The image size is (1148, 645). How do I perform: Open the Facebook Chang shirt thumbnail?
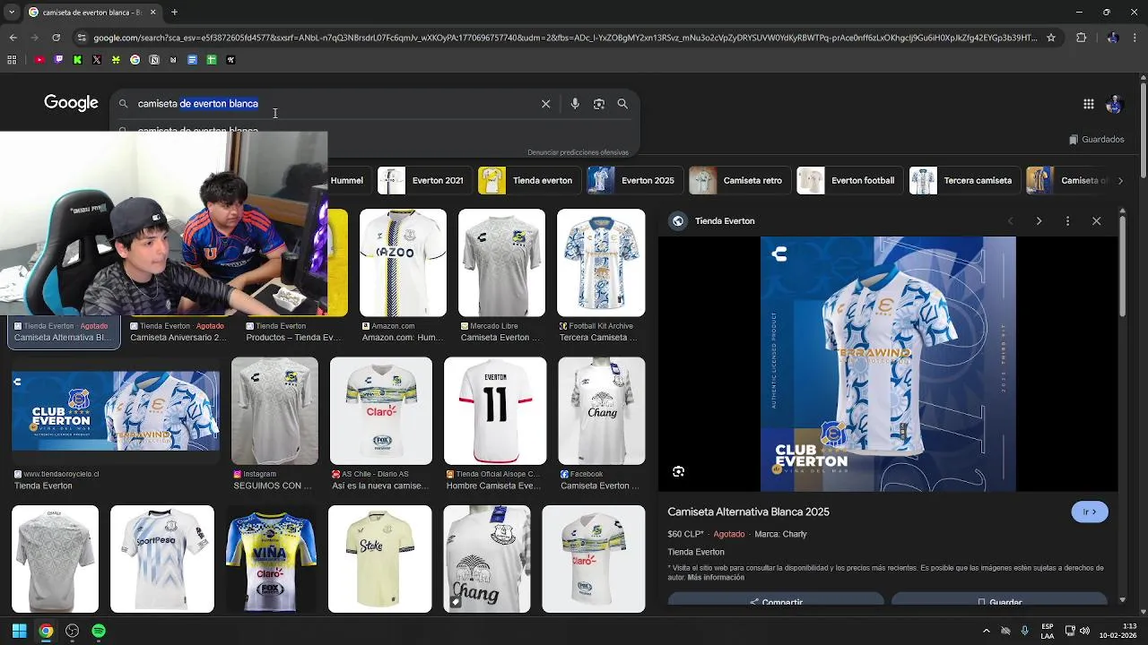601,410
